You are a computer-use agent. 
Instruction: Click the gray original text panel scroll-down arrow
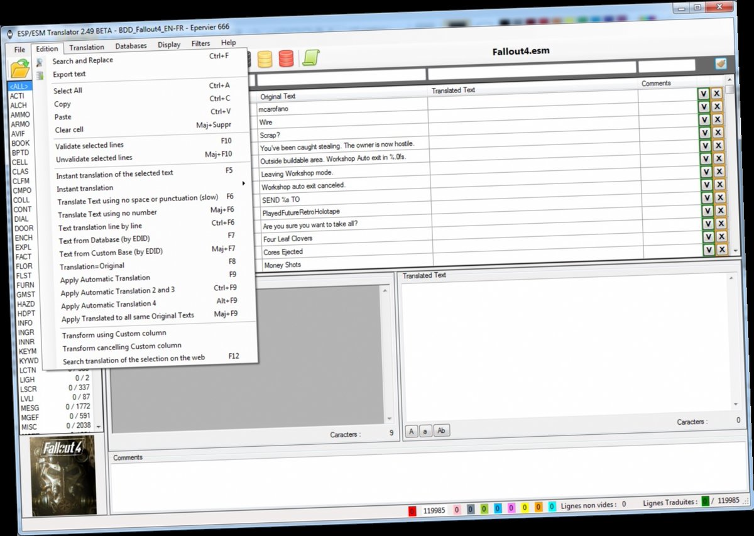point(390,419)
